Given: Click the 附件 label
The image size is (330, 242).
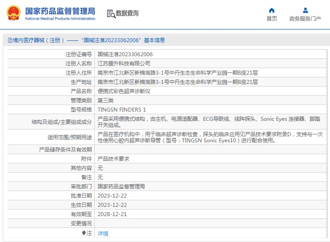Looking at the screenshot, I should coord(86,159).
